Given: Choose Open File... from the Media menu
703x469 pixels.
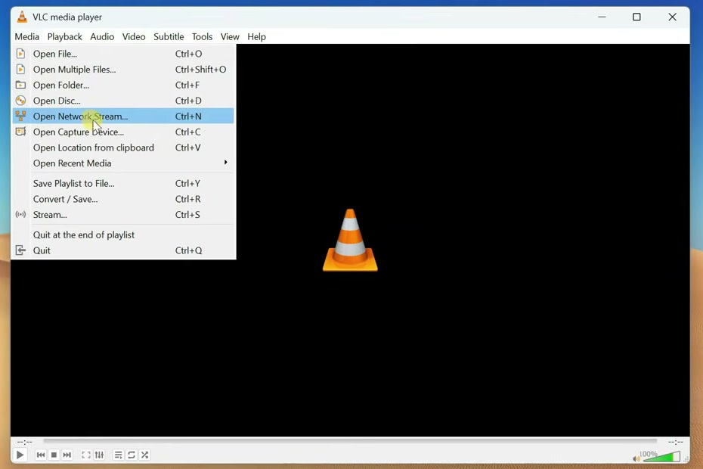Looking at the screenshot, I should point(123,54).
